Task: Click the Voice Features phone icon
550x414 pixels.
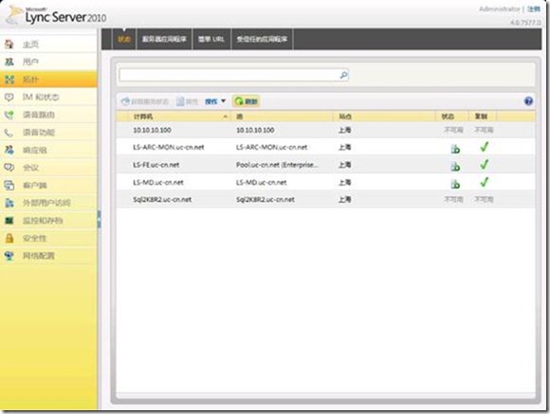Action: (9, 133)
